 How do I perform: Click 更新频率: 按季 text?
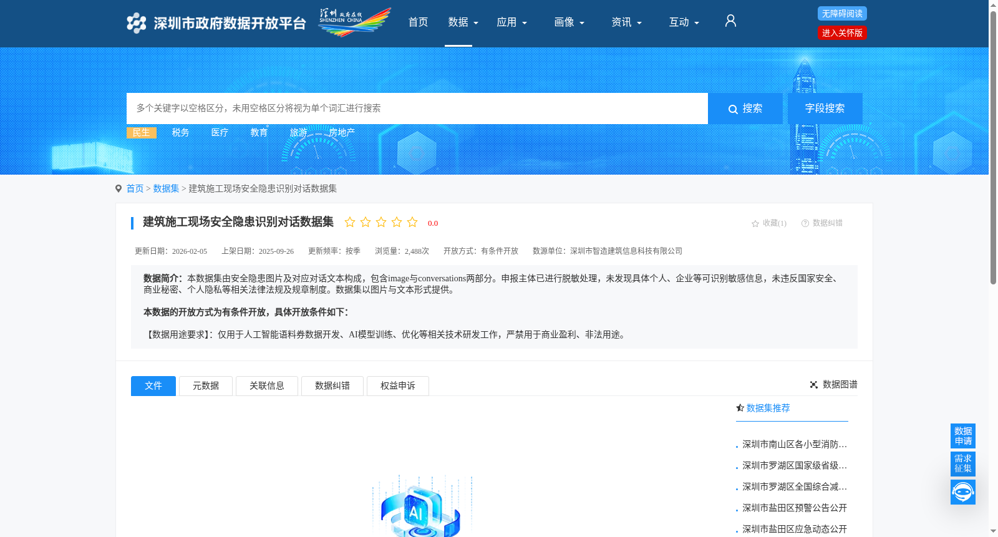(x=334, y=251)
